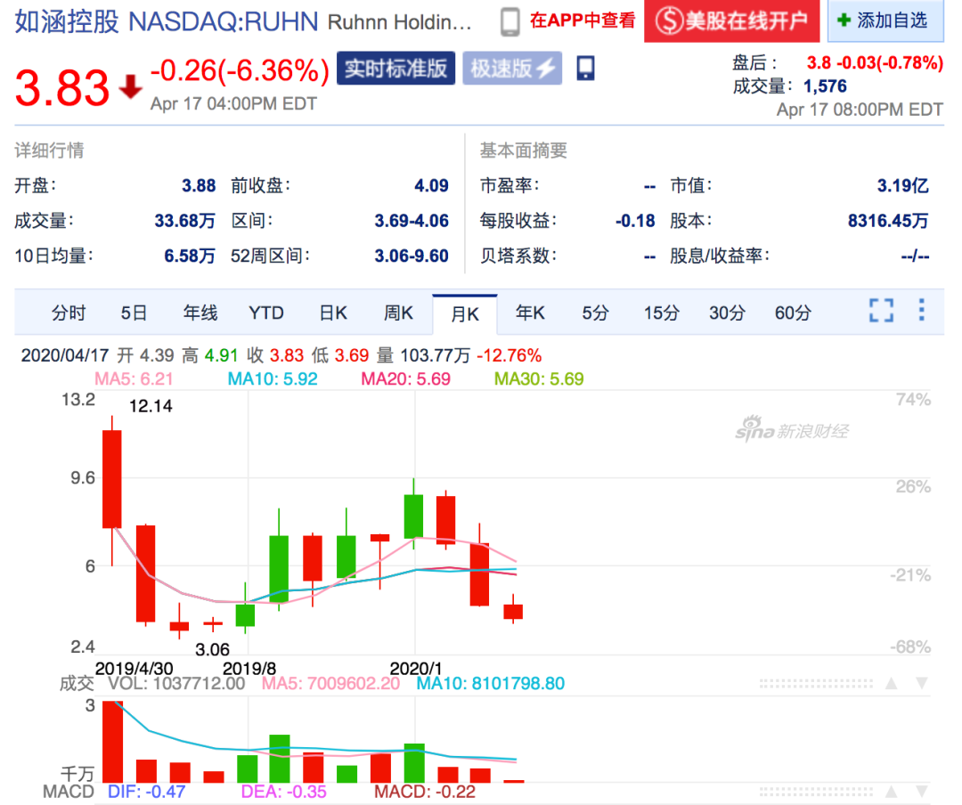Select the 30分 chart tab
Image resolution: width=962 pixels, height=805 pixels.
(x=727, y=313)
